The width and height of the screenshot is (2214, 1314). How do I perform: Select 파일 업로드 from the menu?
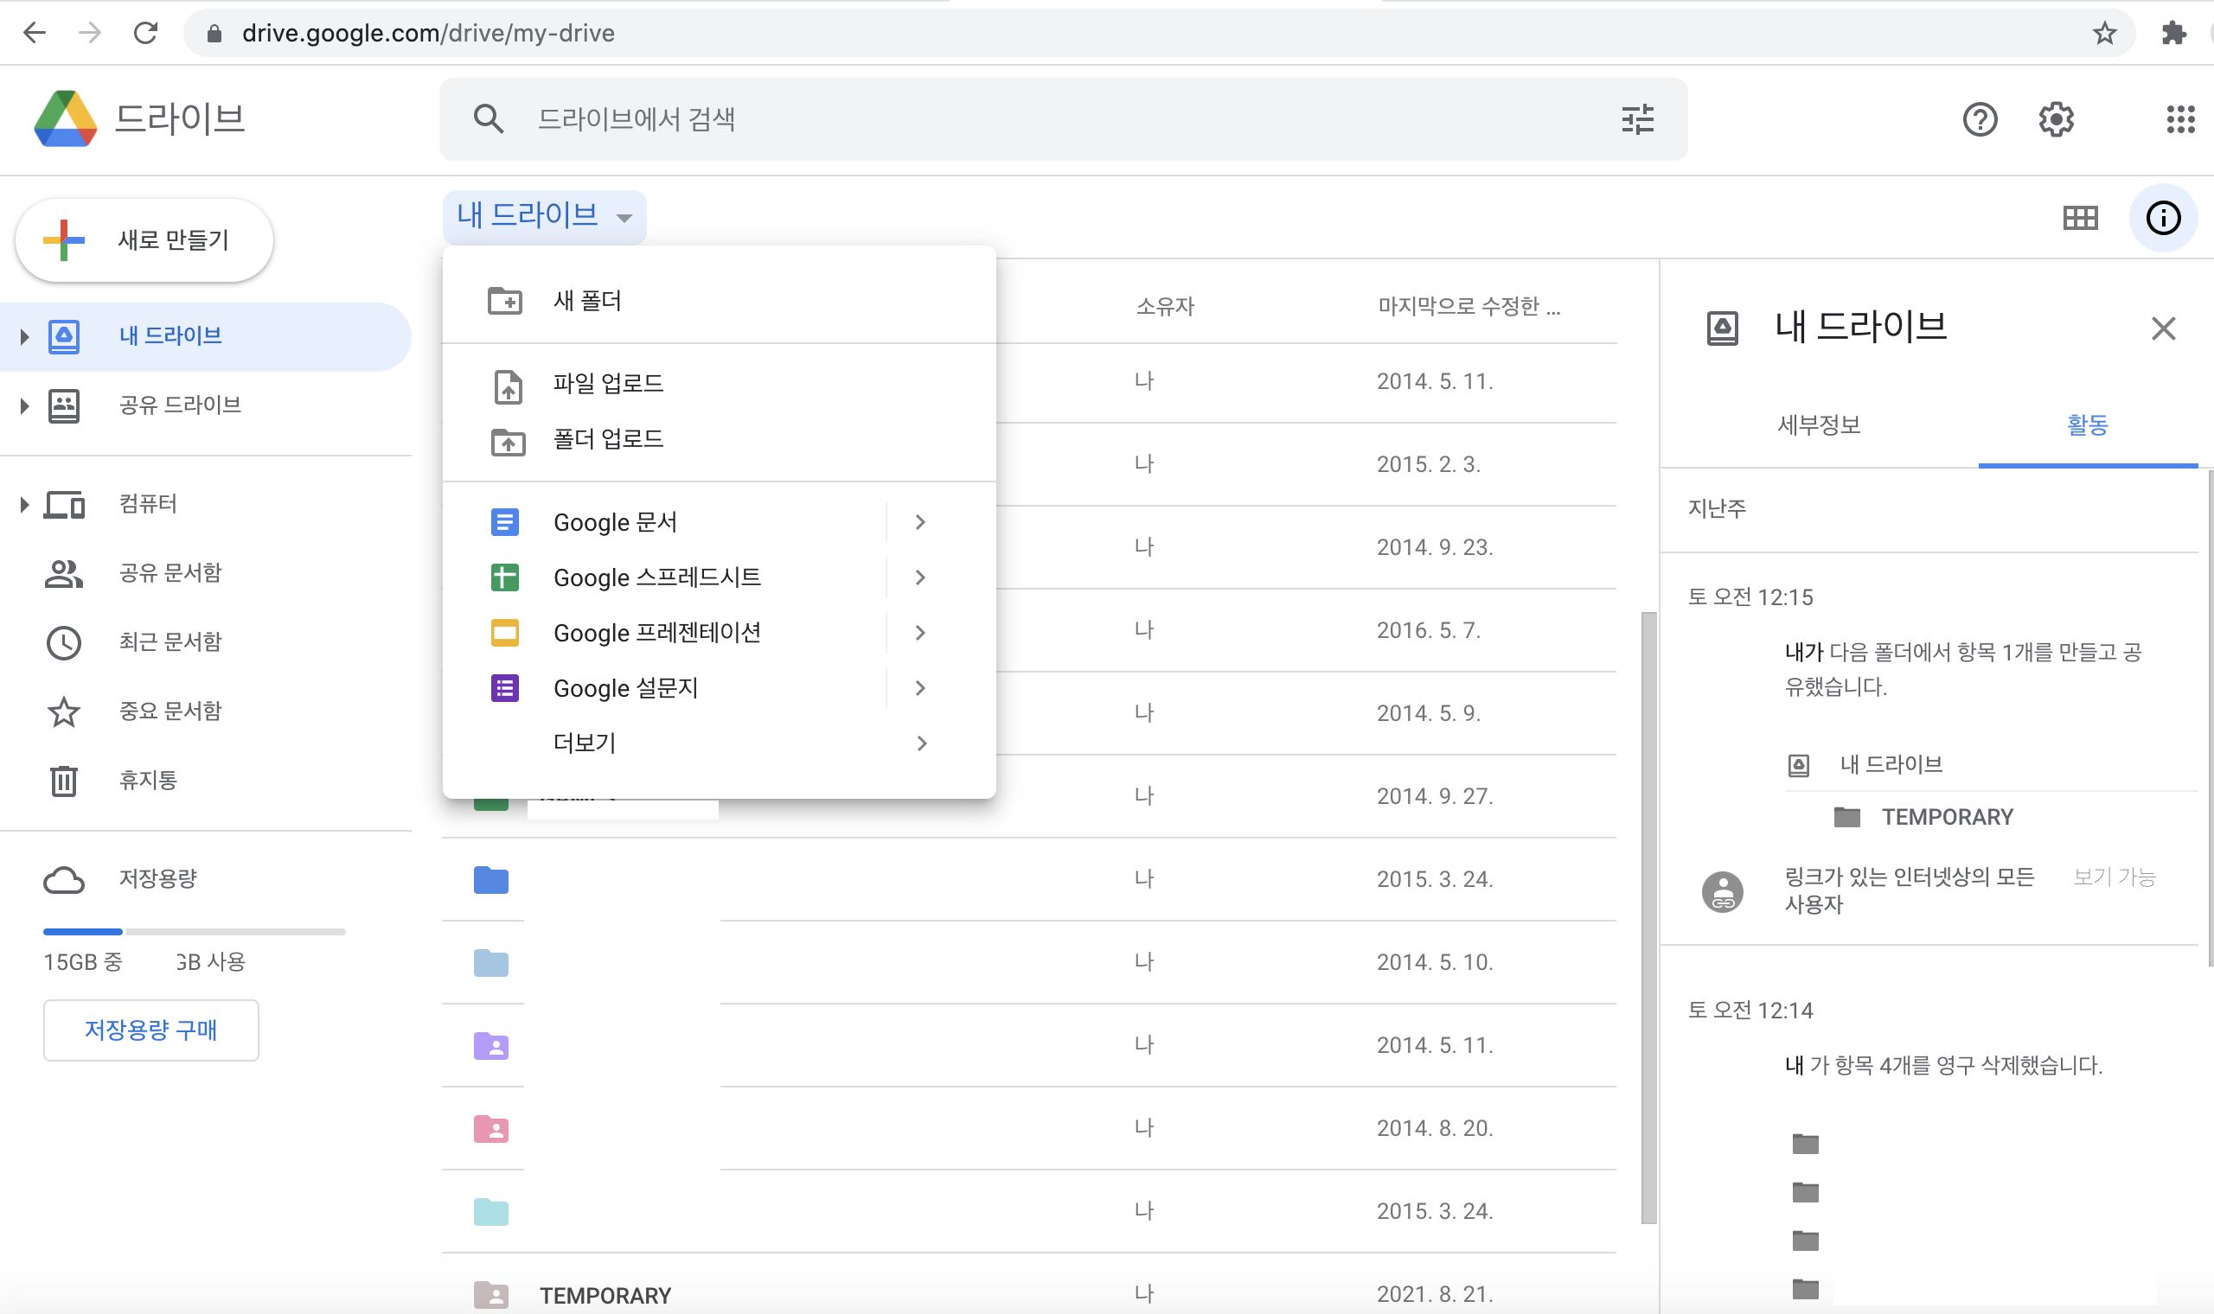(606, 382)
